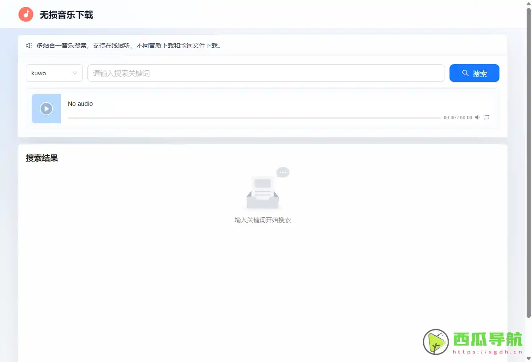This screenshot has height=362, width=532.
Task: Click the 'No audio' track title
Action: click(80, 104)
